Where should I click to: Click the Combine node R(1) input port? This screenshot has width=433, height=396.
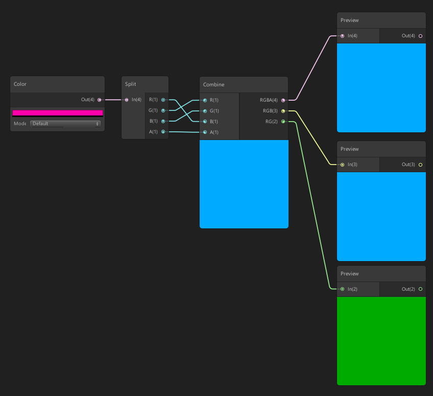(205, 100)
